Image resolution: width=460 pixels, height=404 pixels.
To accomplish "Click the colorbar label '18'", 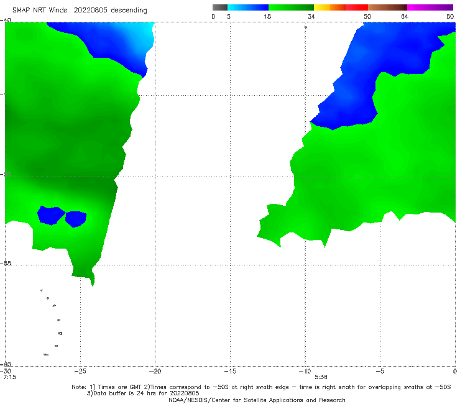I will click(x=267, y=16).
